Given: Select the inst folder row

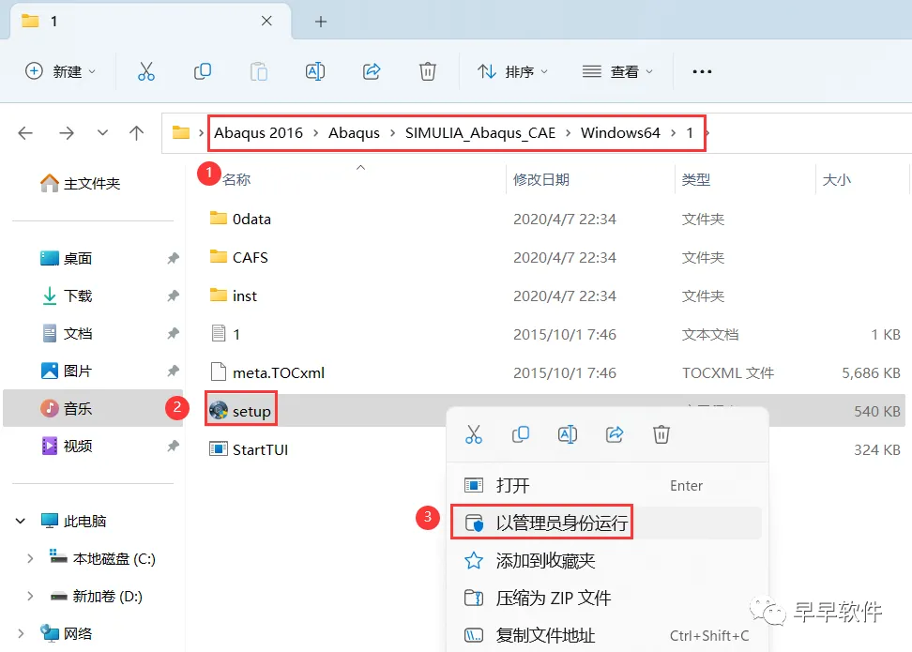Looking at the screenshot, I should [x=555, y=296].
